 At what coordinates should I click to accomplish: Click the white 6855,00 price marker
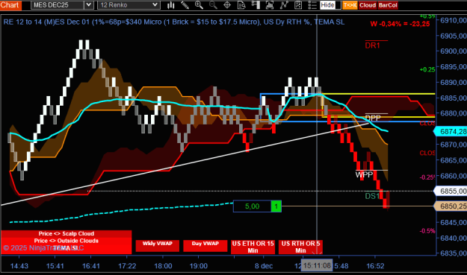[451, 191]
